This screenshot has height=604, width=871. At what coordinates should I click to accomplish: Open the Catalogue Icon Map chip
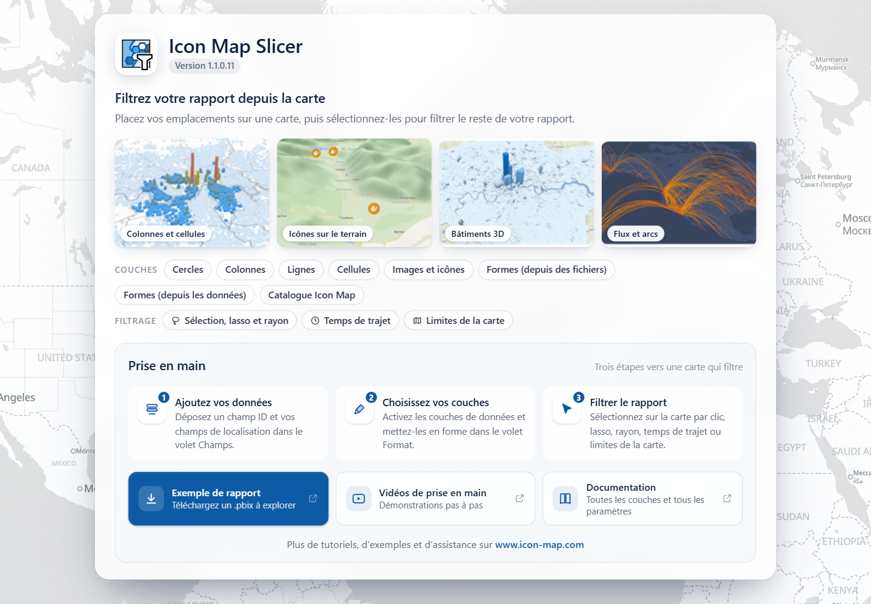pyautogui.click(x=312, y=295)
